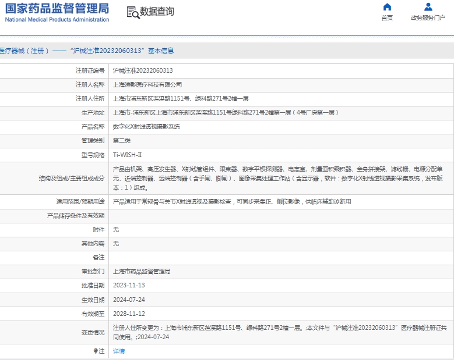This screenshot has width=454, height=363.
Task: Select the 型号规格 label
Action: click(93, 155)
